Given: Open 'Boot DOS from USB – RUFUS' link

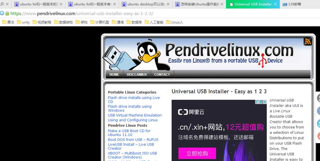Looking at the screenshot, I should pyautogui.click(x=133, y=140).
